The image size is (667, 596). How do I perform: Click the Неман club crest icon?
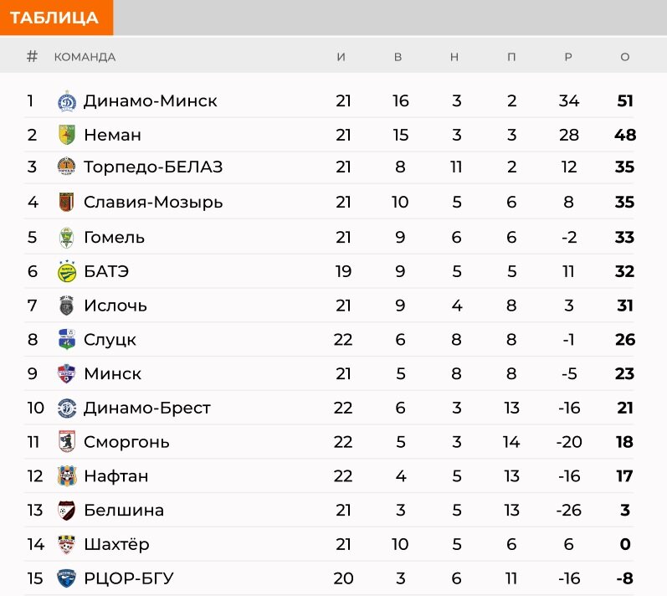coord(67,135)
